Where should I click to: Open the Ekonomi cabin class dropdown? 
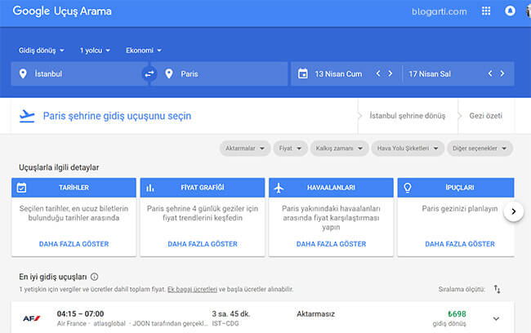tap(144, 51)
